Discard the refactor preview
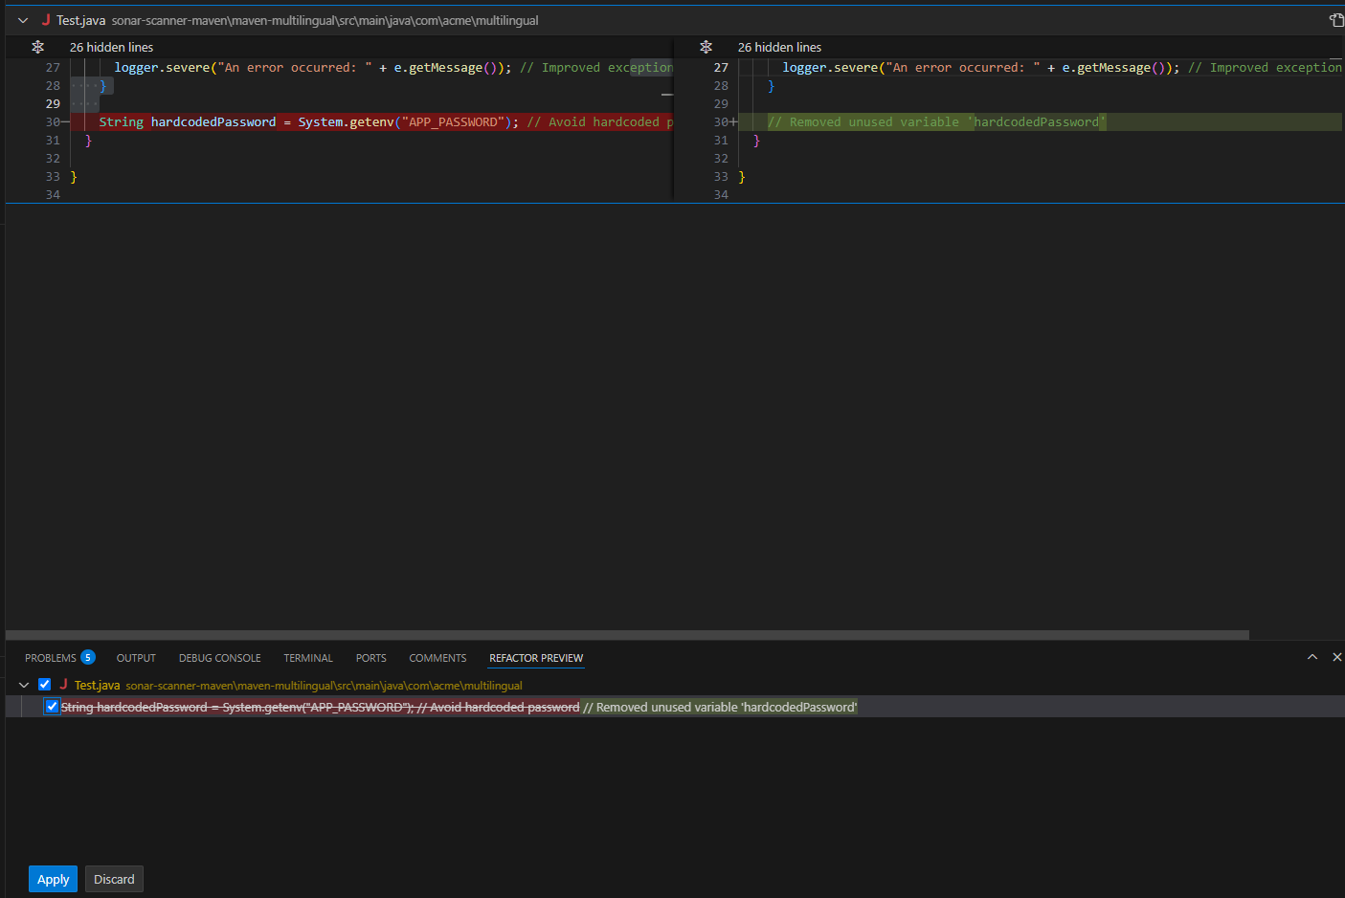The width and height of the screenshot is (1345, 898). click(x=114, y=879)
